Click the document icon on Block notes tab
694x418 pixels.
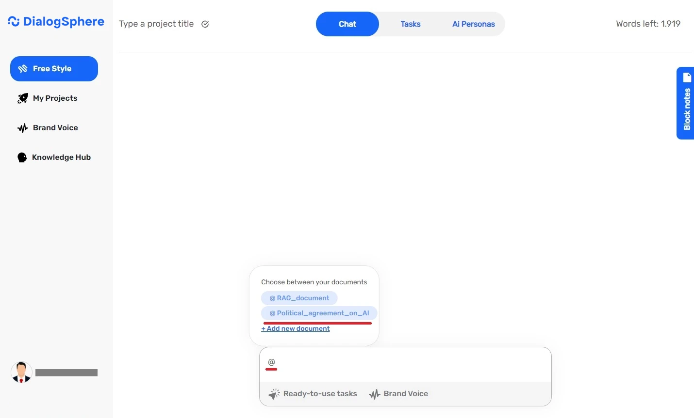[x=687, y=77]
